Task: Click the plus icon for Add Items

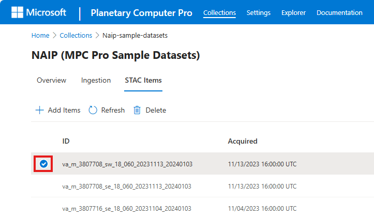Action: (x=39, y=110)
